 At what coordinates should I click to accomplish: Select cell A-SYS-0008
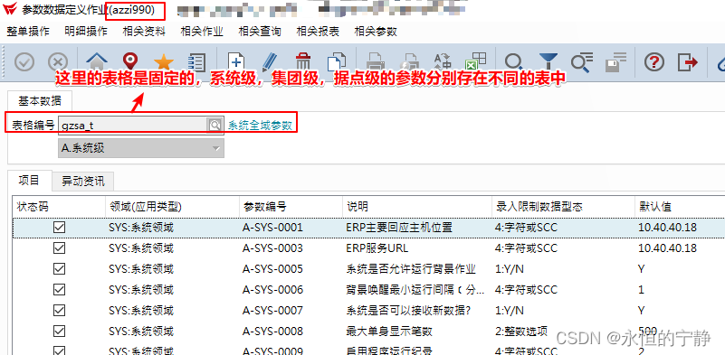pyautogui.click(x=272, y=332)
